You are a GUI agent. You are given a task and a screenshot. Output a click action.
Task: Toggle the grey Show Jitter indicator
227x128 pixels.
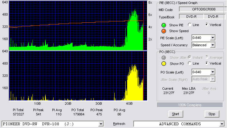coord(164,58)
